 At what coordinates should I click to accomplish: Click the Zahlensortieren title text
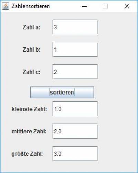click(x=31, y=6)
